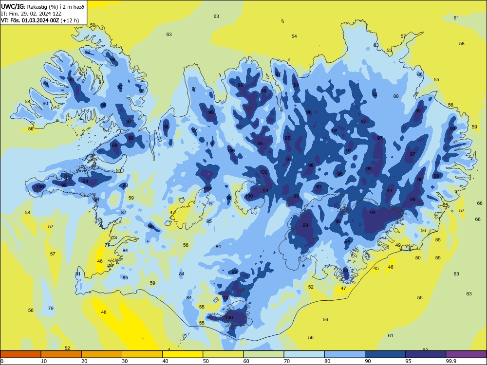Click the map value '91'
Viewport: 487px width, 365px height.
coord(194,89)
